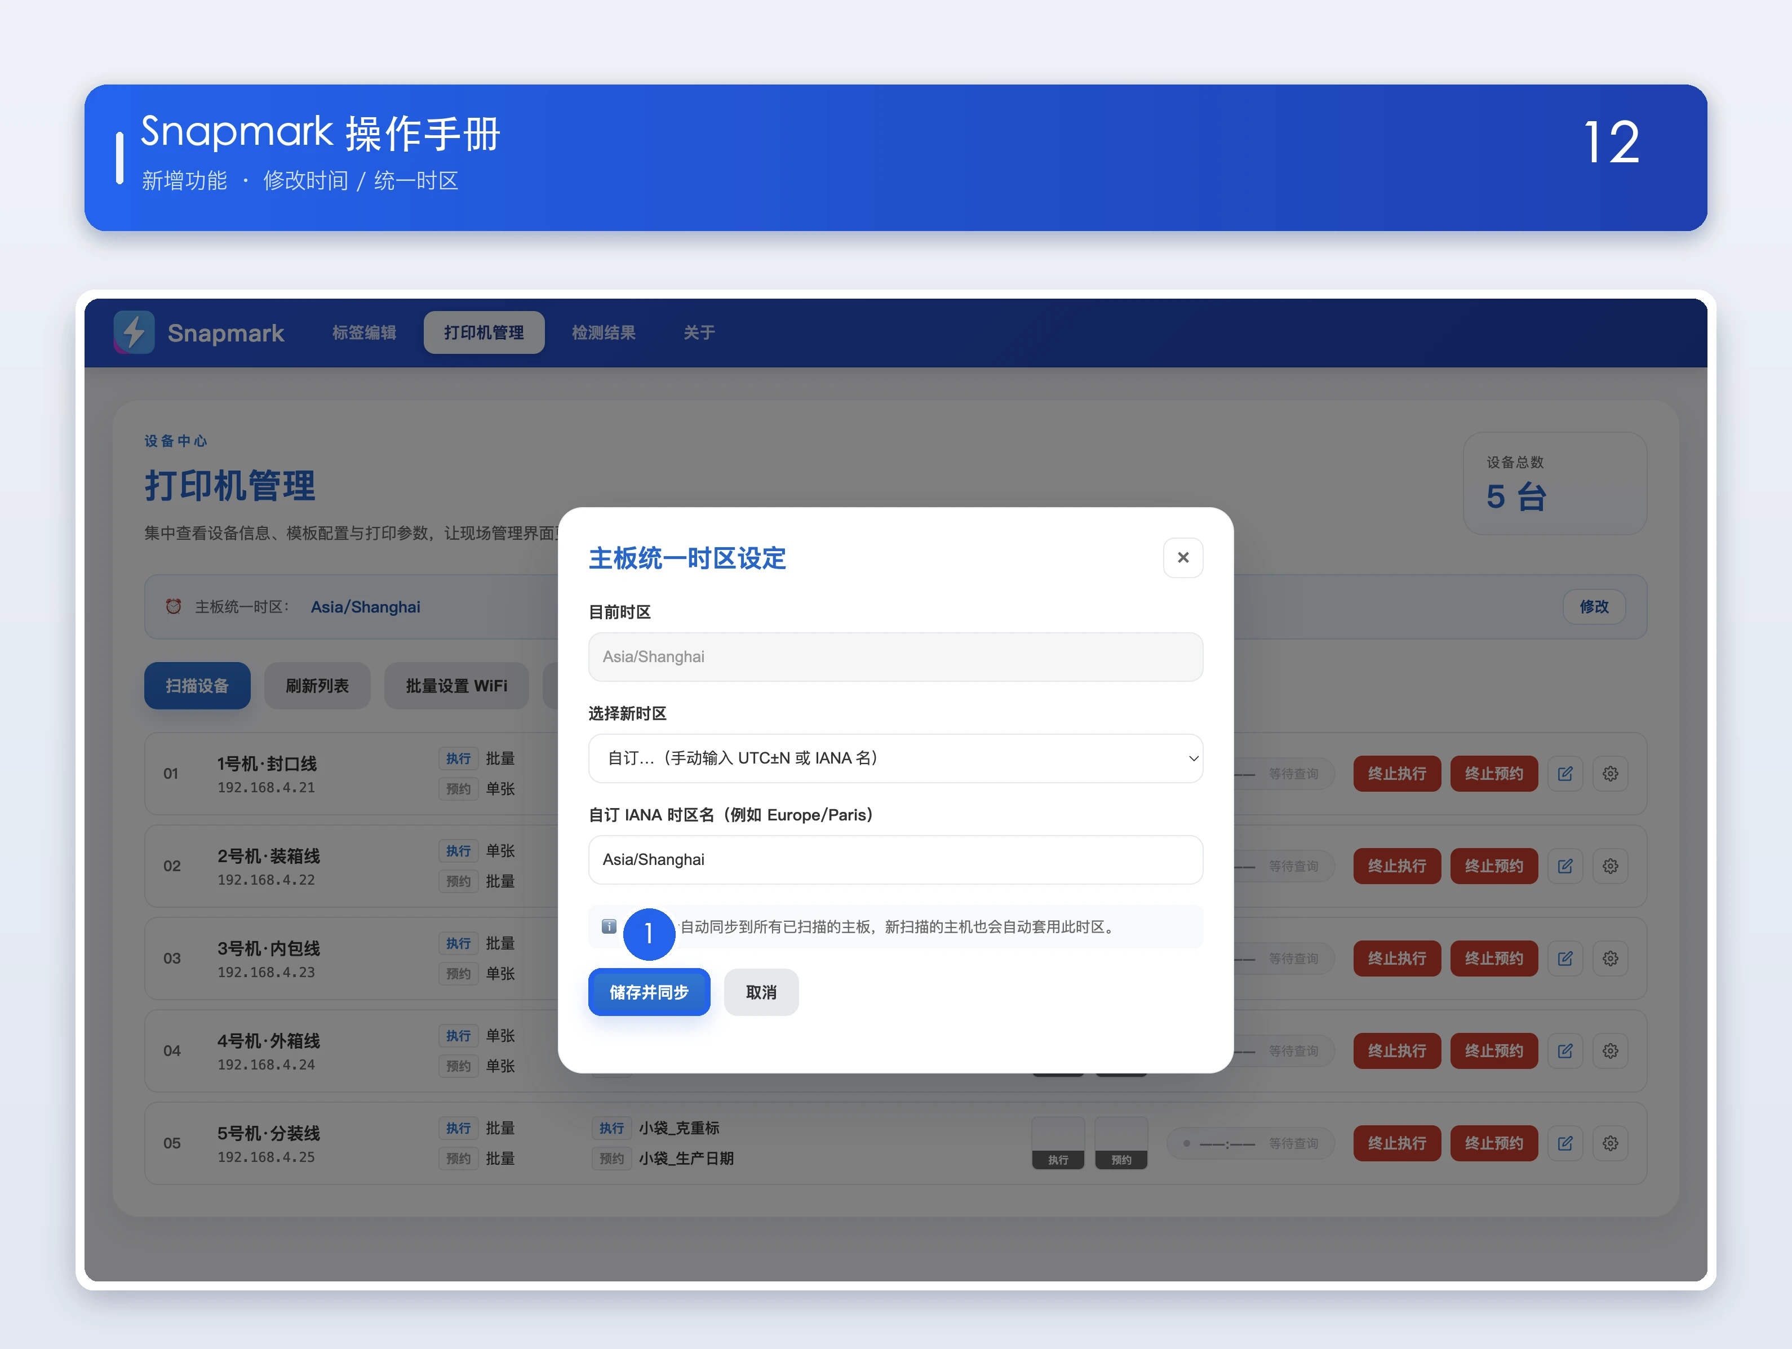Click the 设备中心 label
Screen dimensions: 1792x1349
tap(176, 441)
